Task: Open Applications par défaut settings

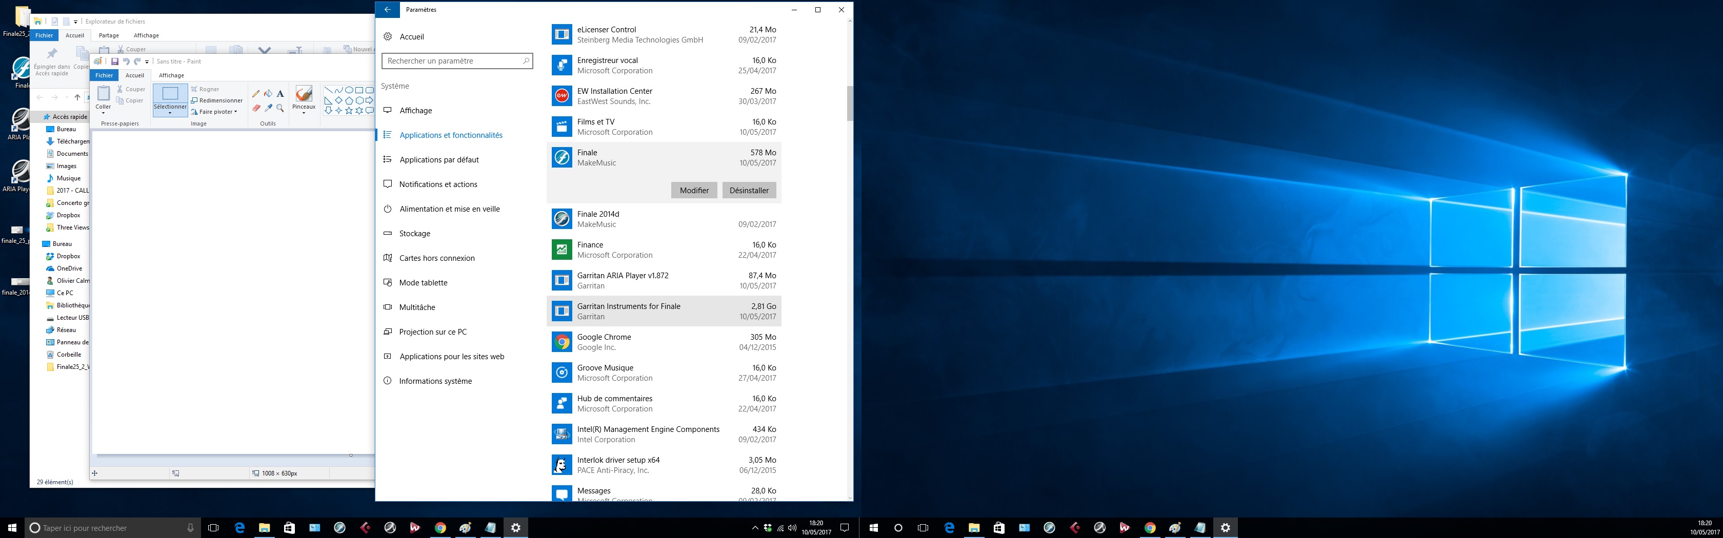Action: (439, 160)
